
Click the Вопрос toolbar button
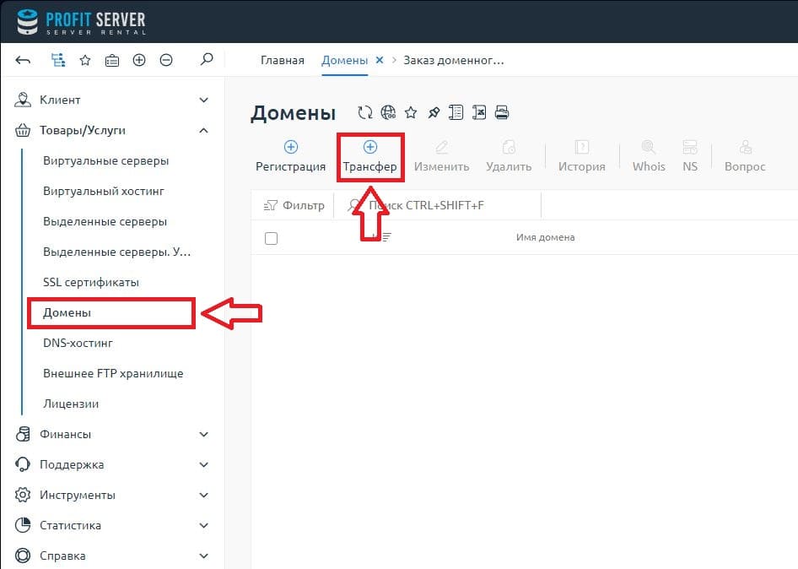745,157
